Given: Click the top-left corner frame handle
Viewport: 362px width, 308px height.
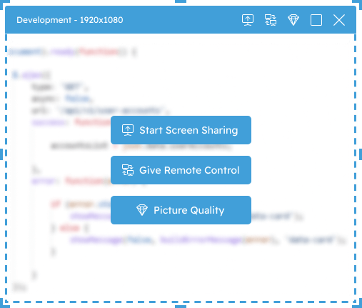Looking at the screenshot, I should [x=4, y=4].
